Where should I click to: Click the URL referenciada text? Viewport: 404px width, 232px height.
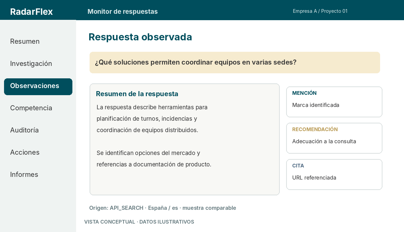pyautogui.click(x=314, y=178)
